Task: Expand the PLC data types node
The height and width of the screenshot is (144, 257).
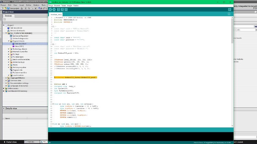Action: click(x=9, y=57)
